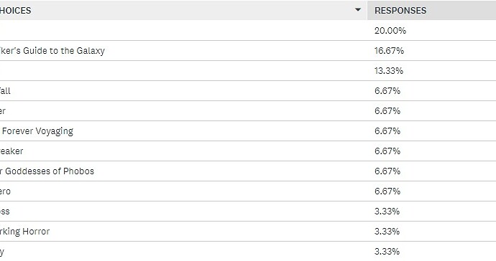Select the 13.33% response cell
The width and height of the screenshot is (496, 261).
click(x=389, y=71)
